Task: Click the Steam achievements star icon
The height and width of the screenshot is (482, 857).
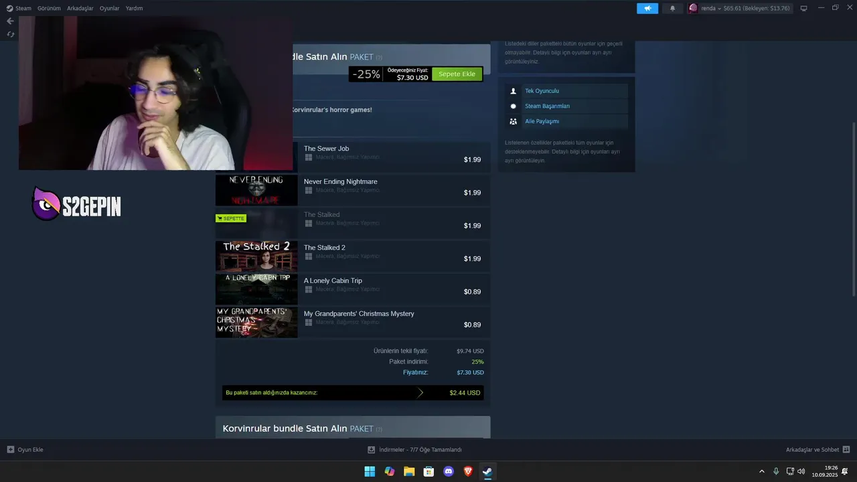Action: [x=514, y=106]
